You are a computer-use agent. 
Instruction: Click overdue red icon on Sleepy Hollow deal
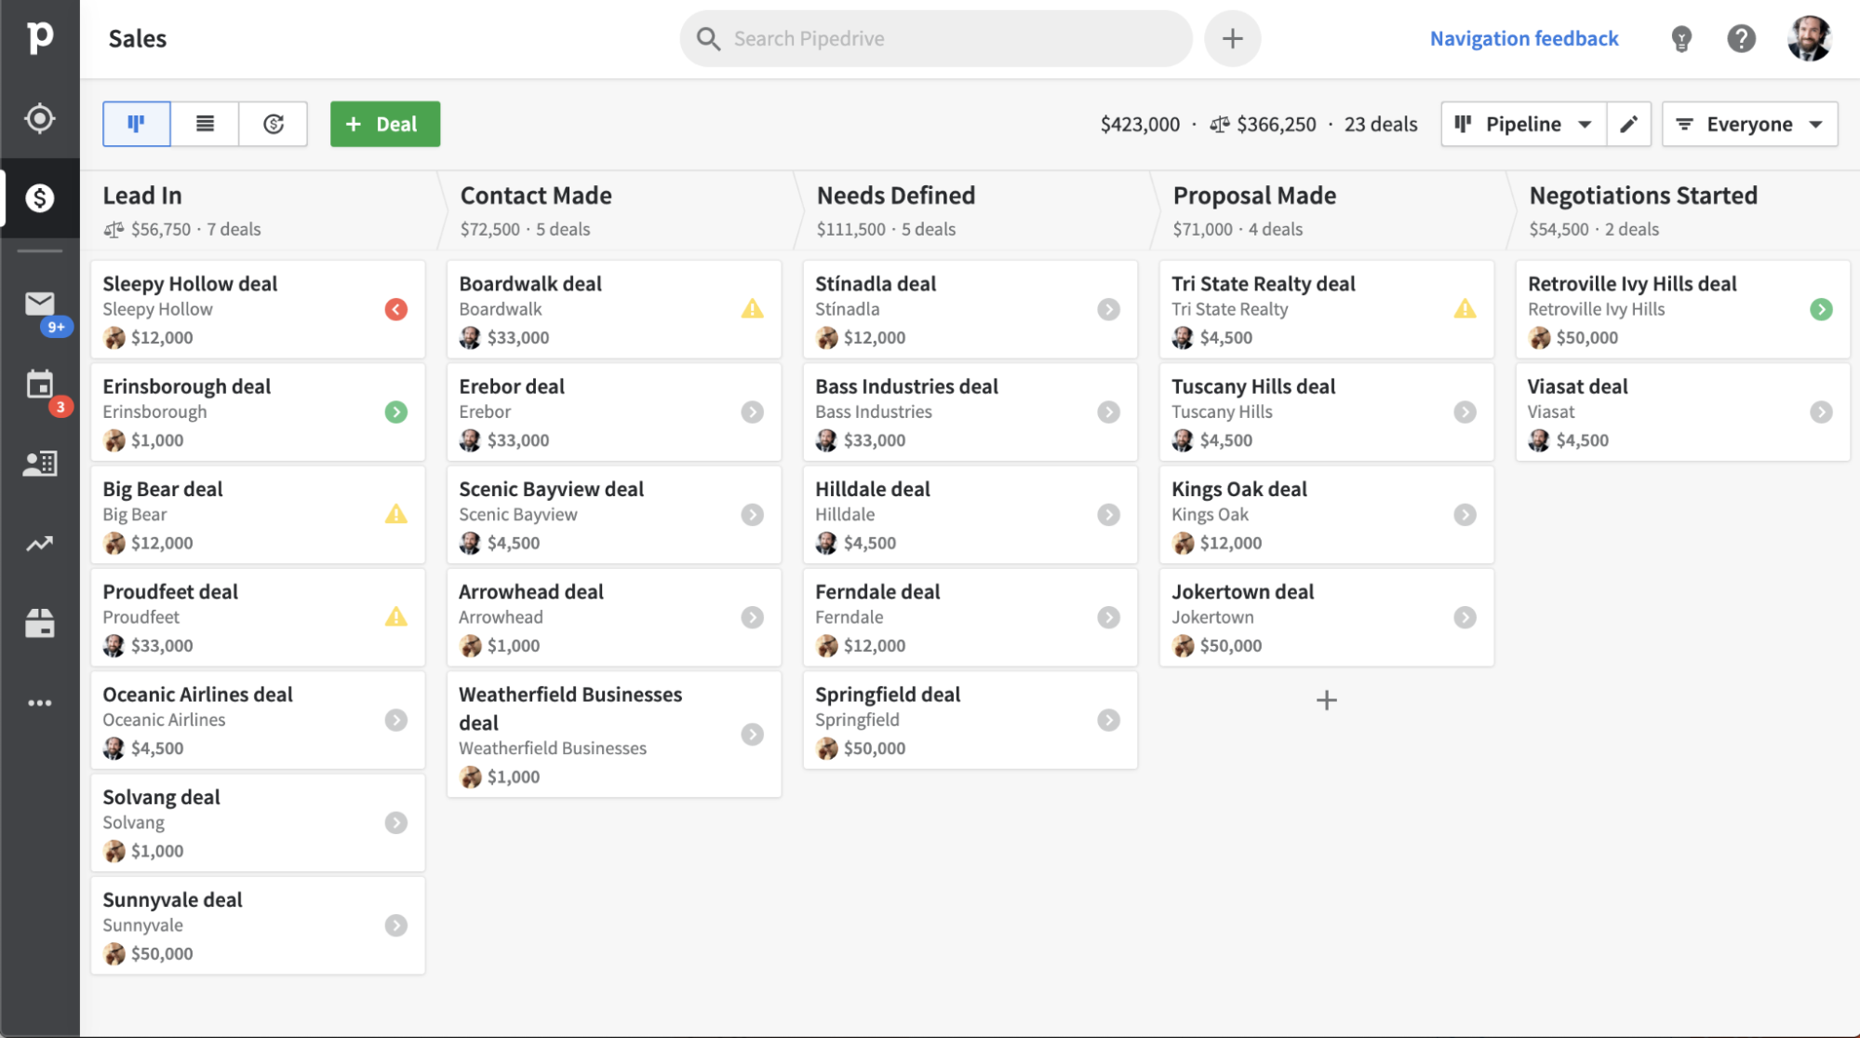(x=395, y=309)
